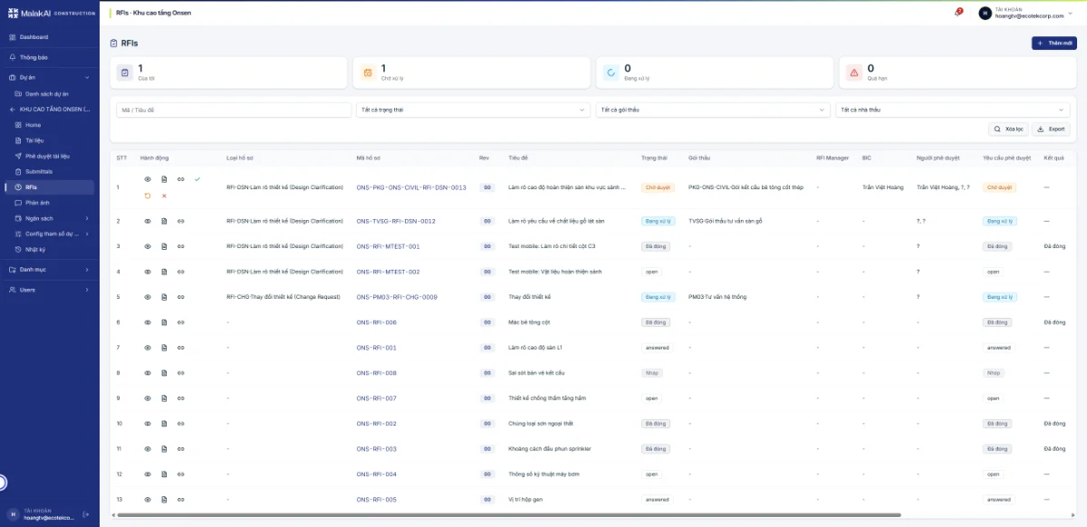Open record link ONS-PM03-RFI-CHG-0009
1087x527 pixels.
[x=397, y=297]
